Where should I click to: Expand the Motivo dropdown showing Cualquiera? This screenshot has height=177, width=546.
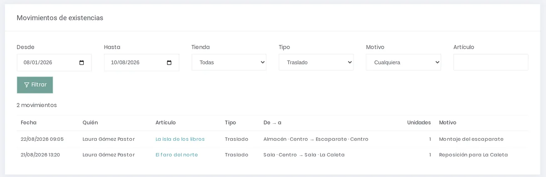pos(404,62)
